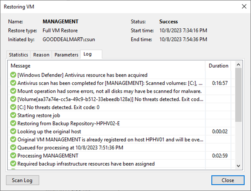The image size is (251, 191).
Task: Click success icon beside Antivirus resource acquired
Action: 13,75
